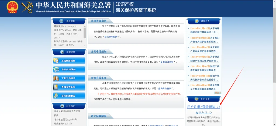Viewport: 276px width, 126px height.
Task: Open the 2022年12月23日 announcement
Action: click(205, 40)
